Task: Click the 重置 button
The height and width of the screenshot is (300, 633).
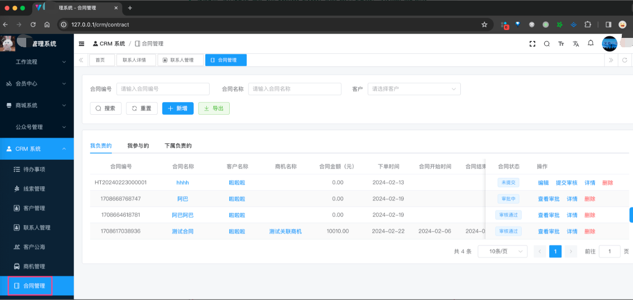Action: (x=142, y=108)
